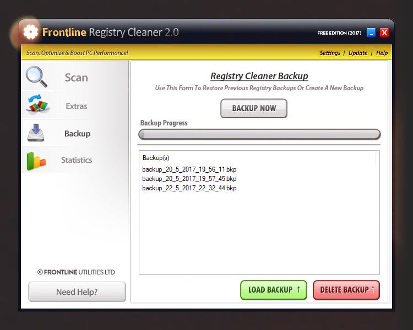Image resolution: width=413 pixels, height=330 pixels.
Task: Click the DELETE BACKUP red button
Action: coord(346,290)
